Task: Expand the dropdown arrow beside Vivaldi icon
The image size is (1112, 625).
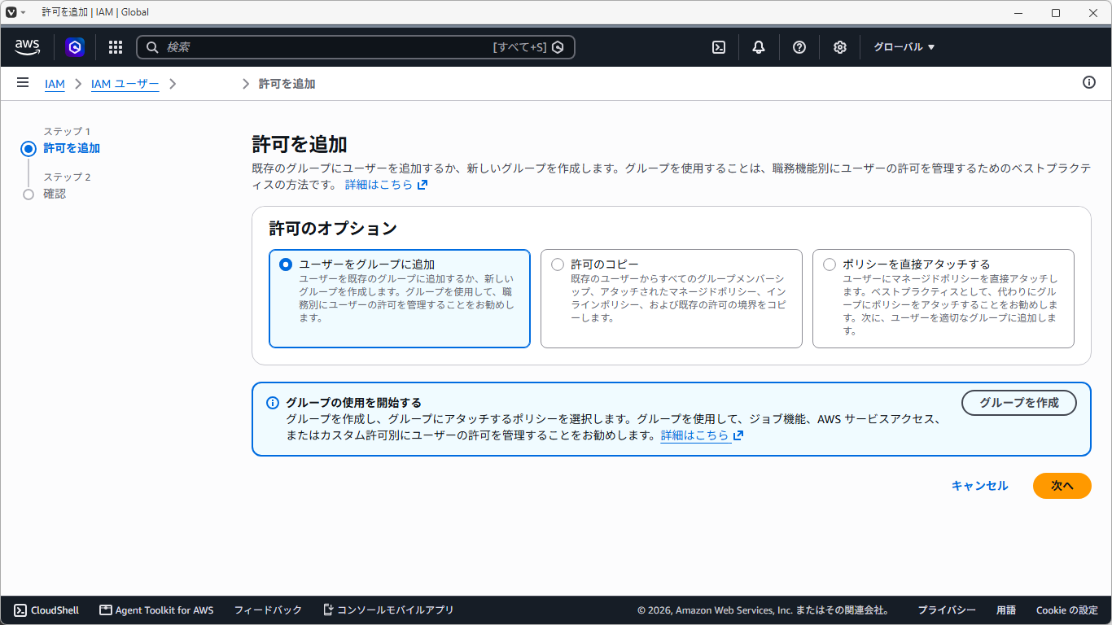Action: point(23,13)
